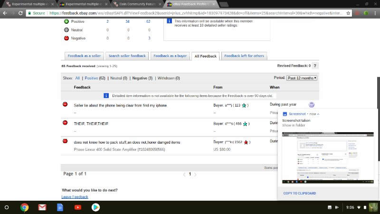Click positive count 62 in summary table
The width and height of the screenshot is (380, 214).
click(148, 21)
